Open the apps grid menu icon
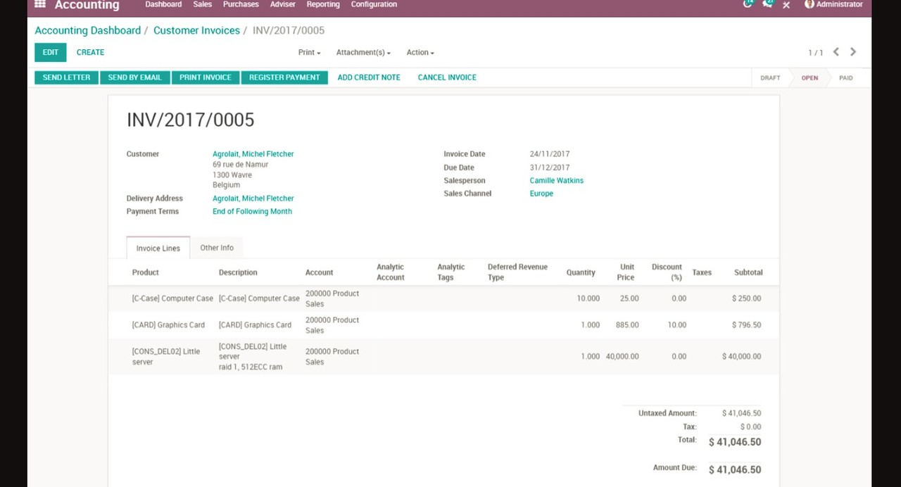Image resolution: width=901 pixels, height=487 pixels. coord(40,4)
